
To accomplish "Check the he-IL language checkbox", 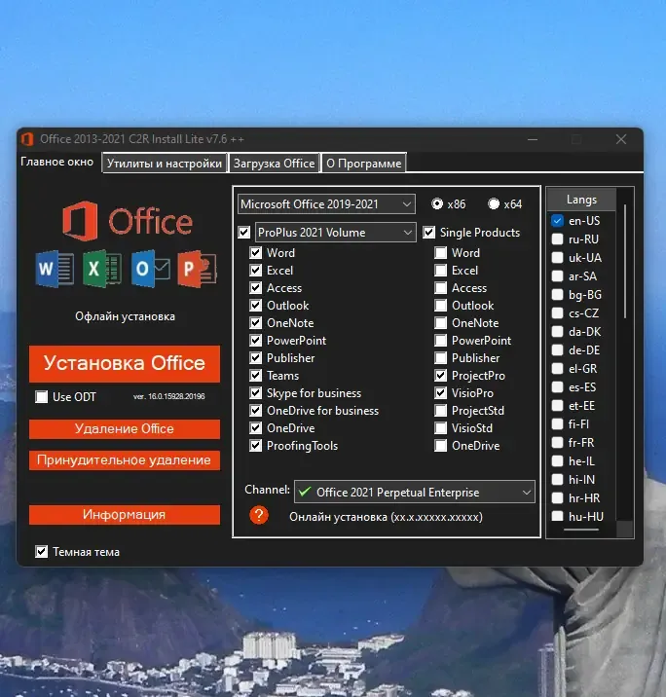I will 557,461.
